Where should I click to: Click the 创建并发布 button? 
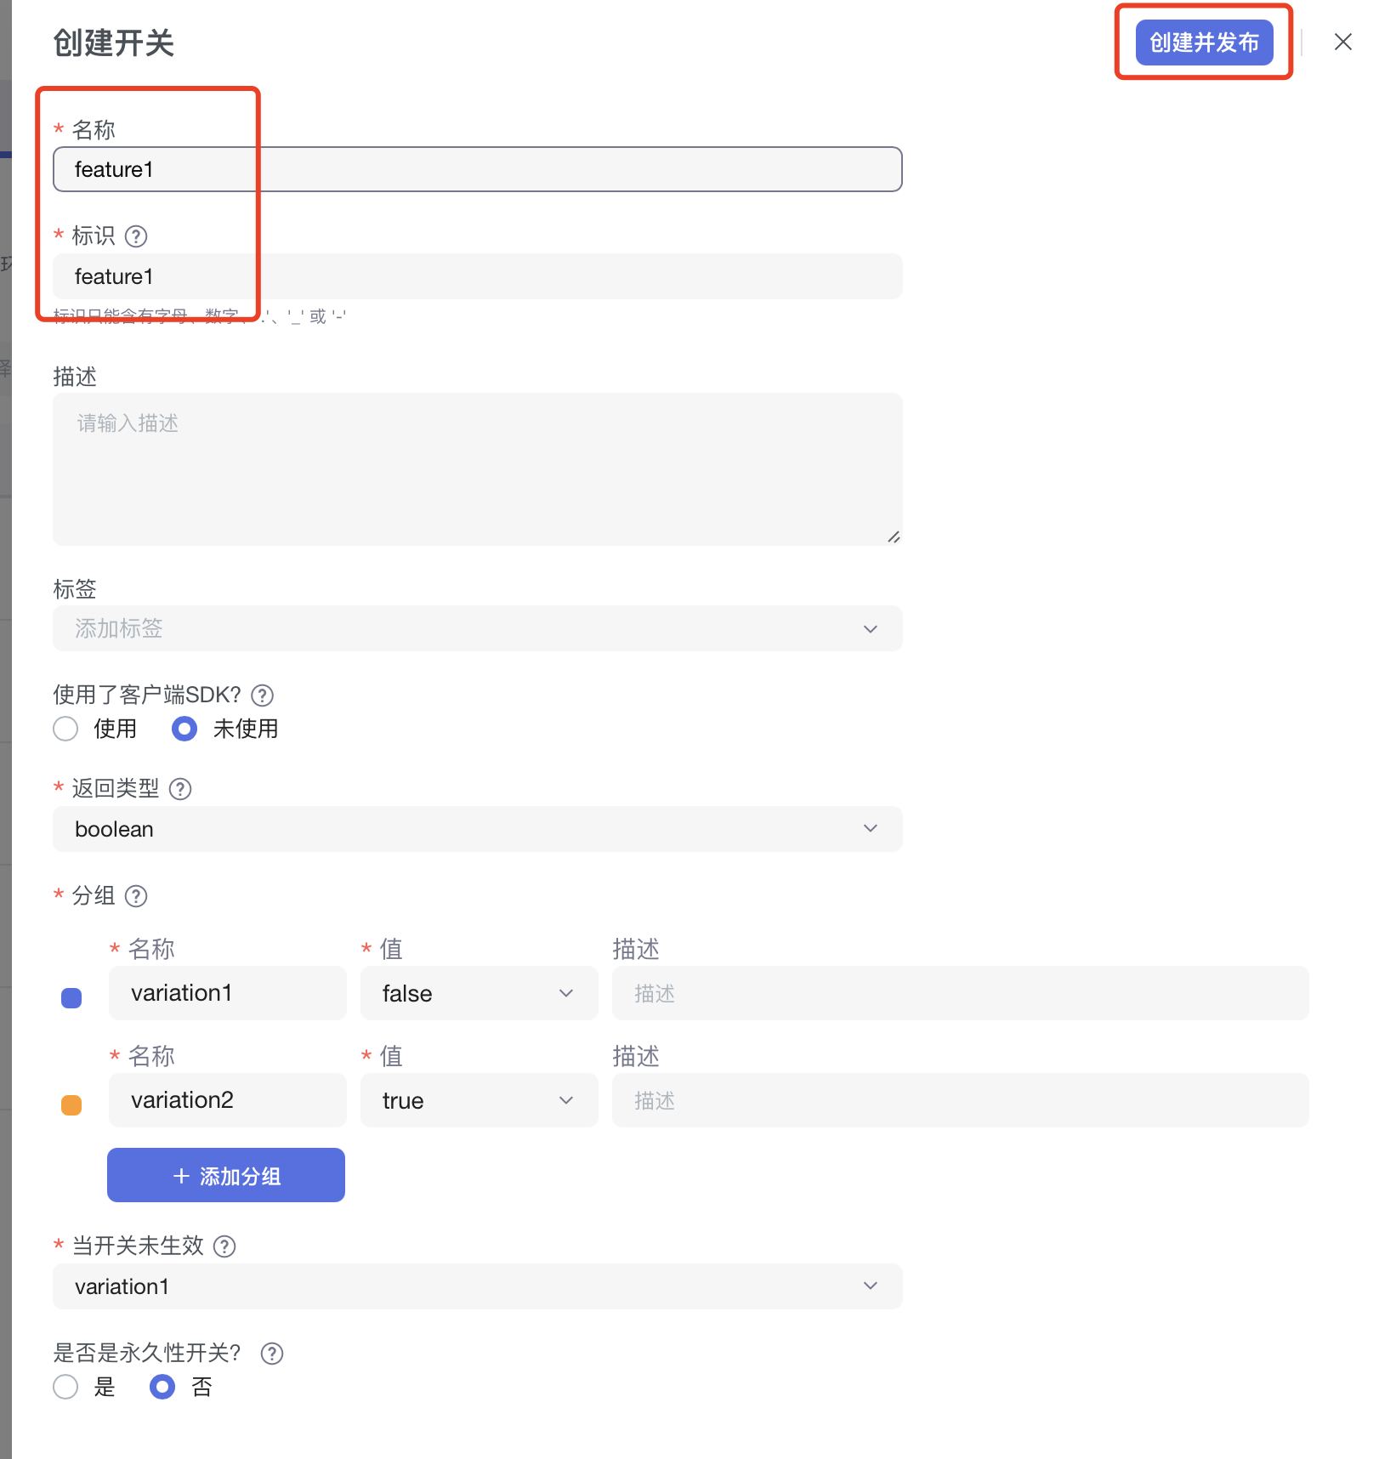[1204, 43]
